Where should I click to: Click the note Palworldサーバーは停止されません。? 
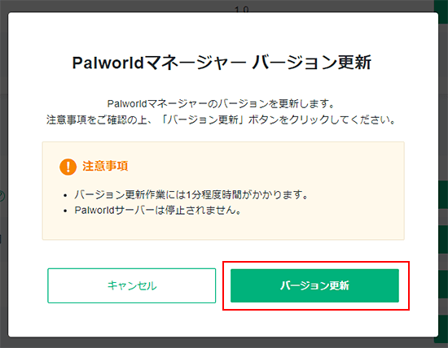click(158, 211)
